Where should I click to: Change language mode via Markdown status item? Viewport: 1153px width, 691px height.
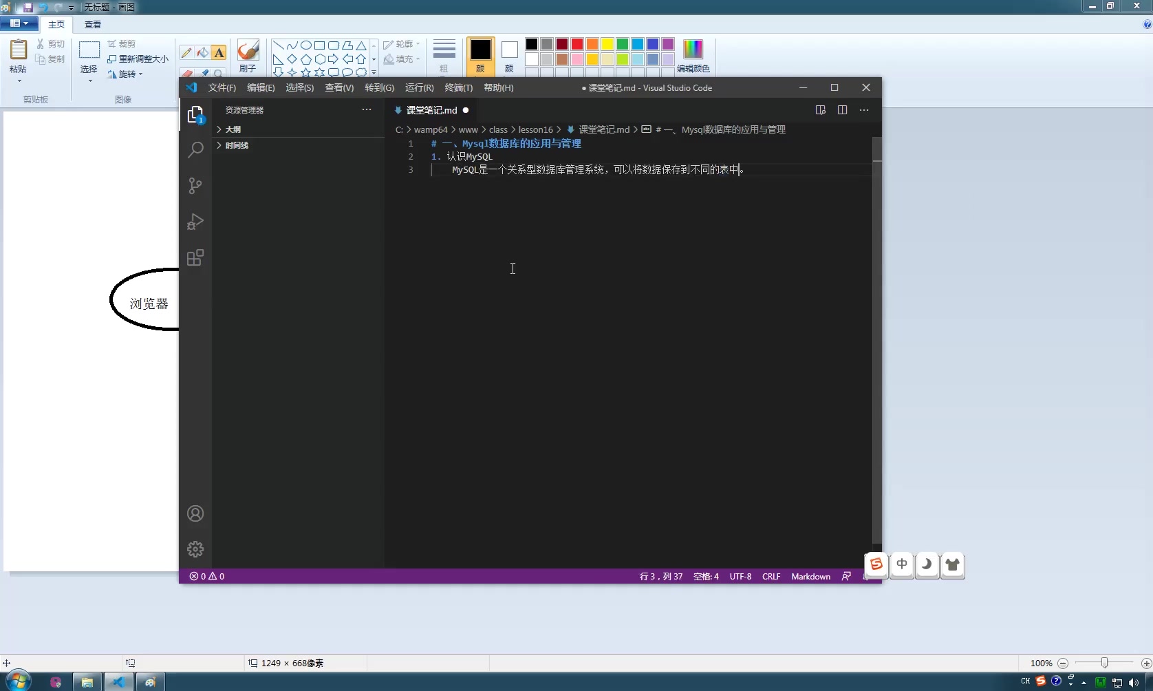810,577
